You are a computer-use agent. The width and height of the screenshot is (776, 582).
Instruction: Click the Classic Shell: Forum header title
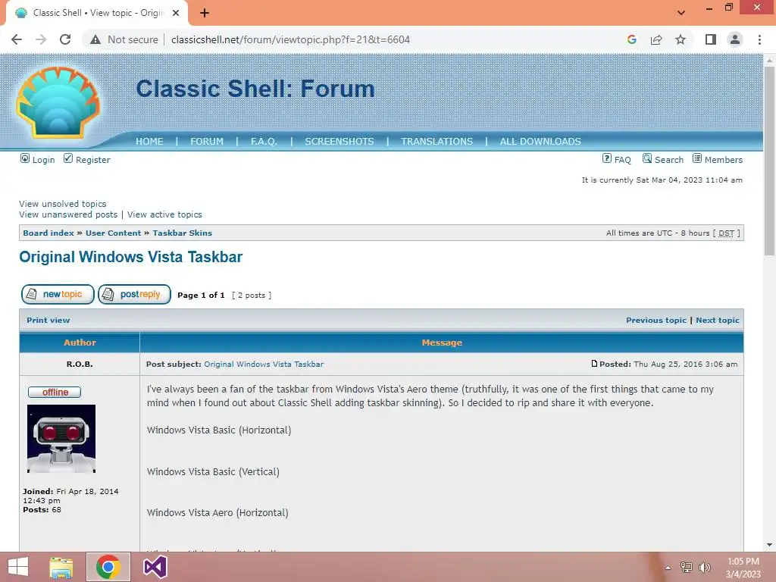point(255,89)
